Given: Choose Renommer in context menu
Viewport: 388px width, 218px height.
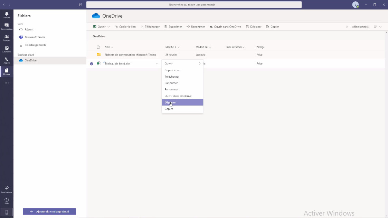Looking at the screenshot, I should point(182,89).
